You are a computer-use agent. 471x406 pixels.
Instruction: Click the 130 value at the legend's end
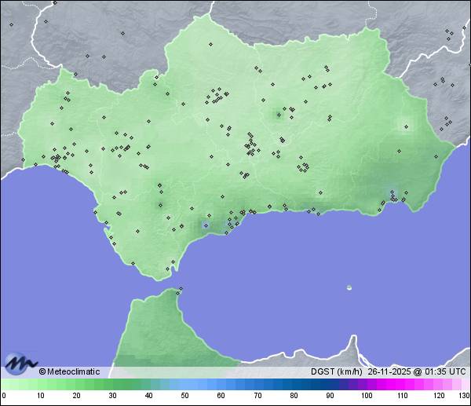point(463,396)
